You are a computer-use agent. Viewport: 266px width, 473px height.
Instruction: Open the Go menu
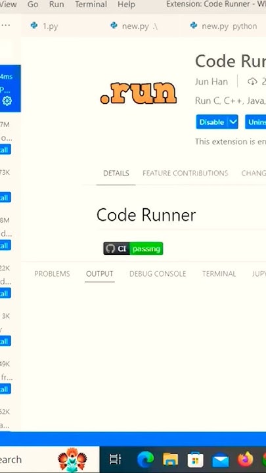tap(33, 5)
